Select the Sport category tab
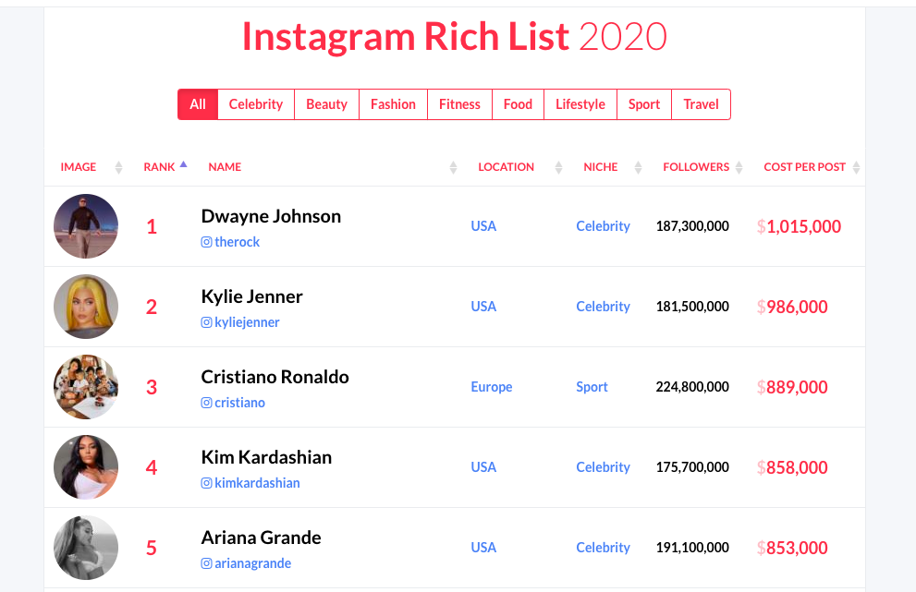Screen dimensions: 916x592 coord(643,104)
